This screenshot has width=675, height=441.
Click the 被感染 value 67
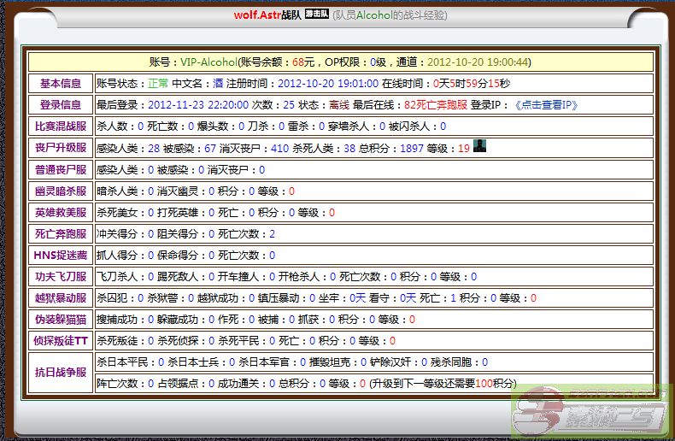(x=210, y=149)
